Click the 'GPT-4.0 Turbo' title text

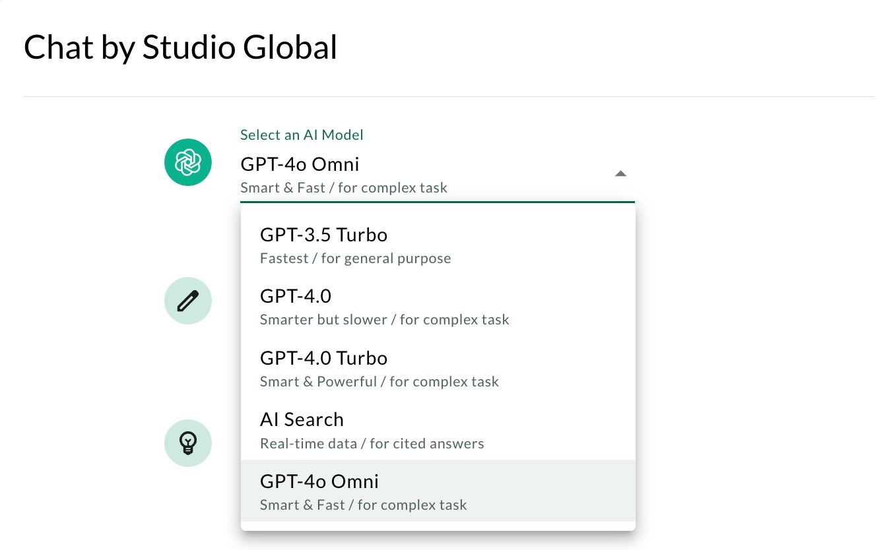click(x=323, y=358)
